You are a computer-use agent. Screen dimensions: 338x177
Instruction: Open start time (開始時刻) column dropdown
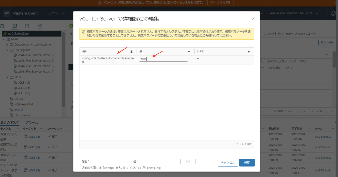286,129
